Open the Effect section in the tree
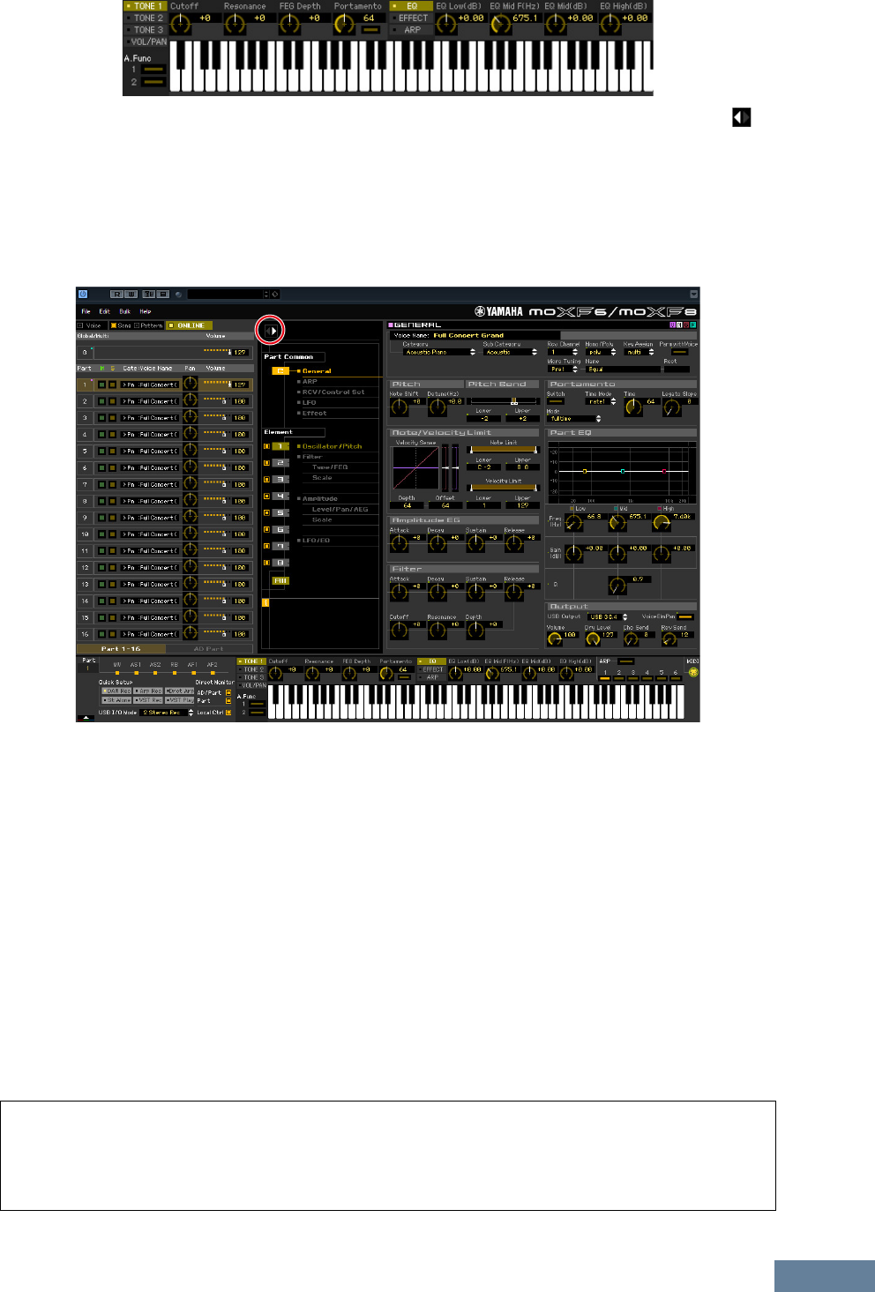This screenshot has height=1292, width=875. click(314, 414)
